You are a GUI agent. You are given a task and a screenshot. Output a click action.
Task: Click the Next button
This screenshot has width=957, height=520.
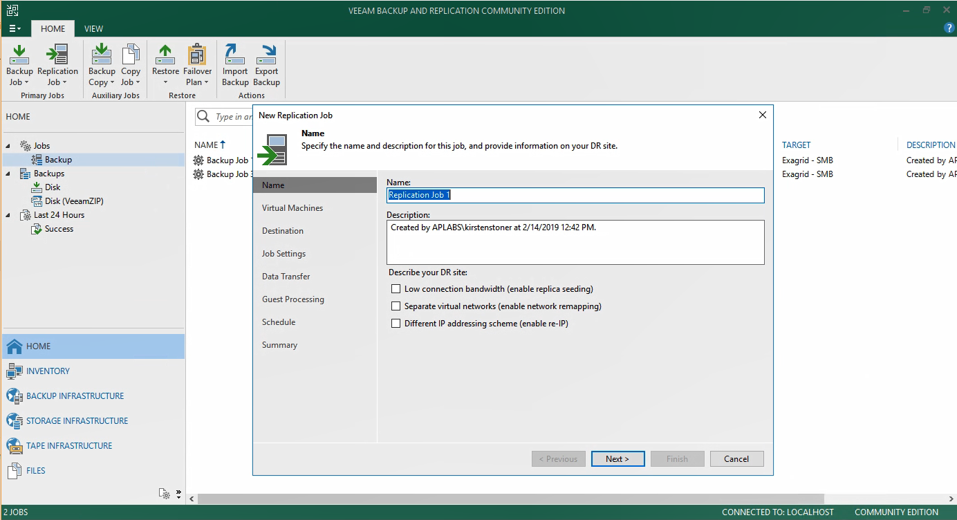617,459
